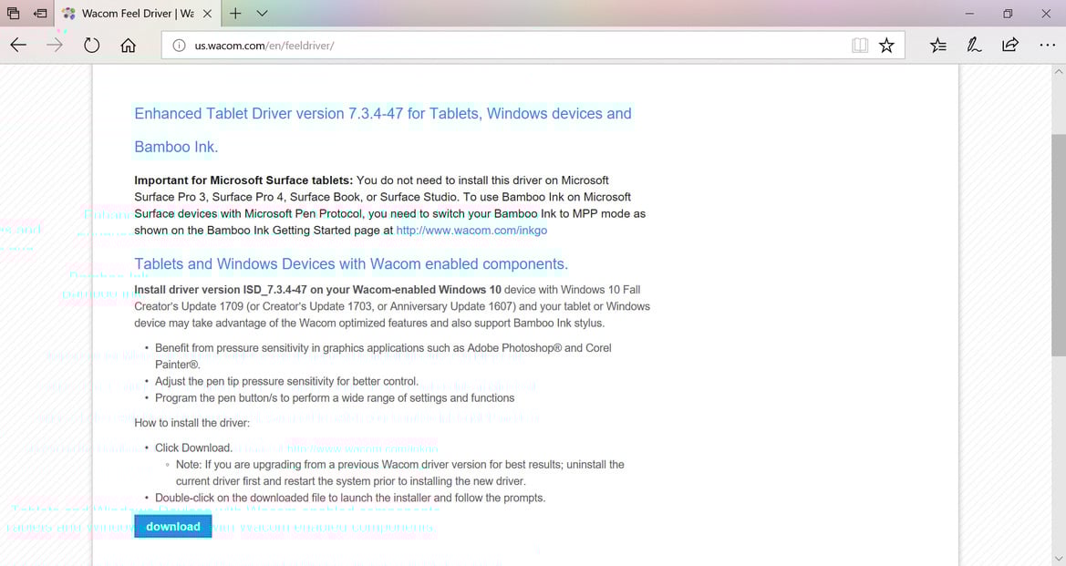Viewport: 1066px width, 566px height.
Task: Click the 'Click Download.' bullet text
Action: pyautogui.click(x=193, y=448)
